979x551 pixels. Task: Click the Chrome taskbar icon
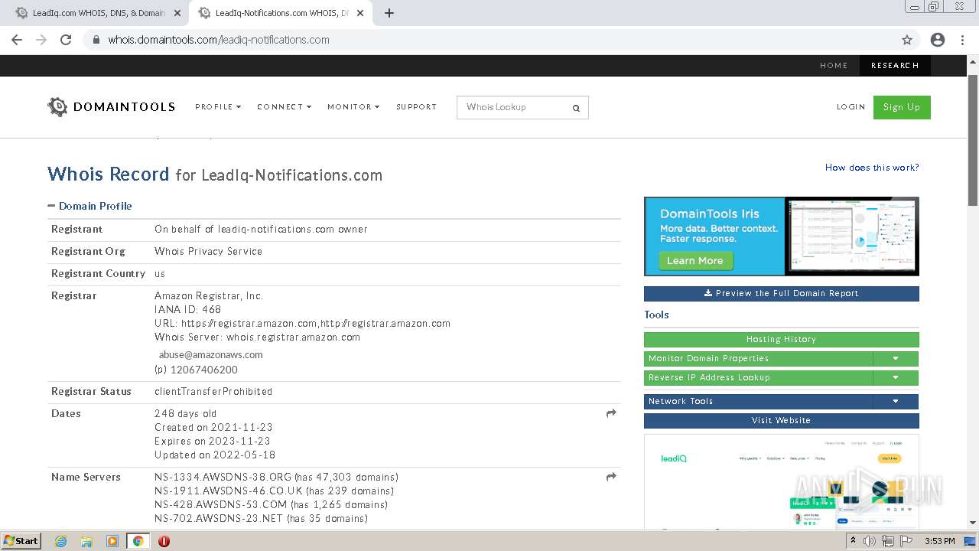coord(138,541)
